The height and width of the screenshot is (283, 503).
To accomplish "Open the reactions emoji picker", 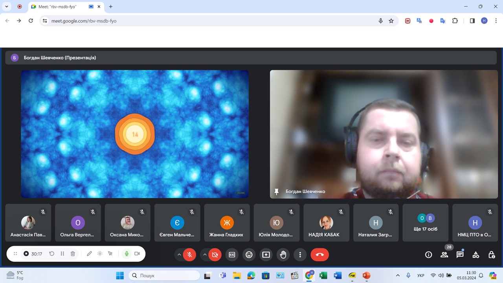I will [x=249, y=255].
